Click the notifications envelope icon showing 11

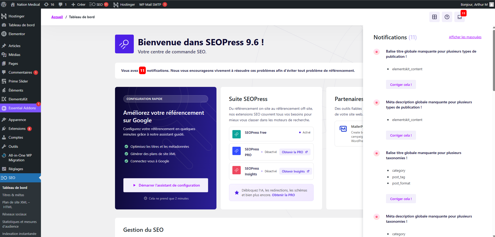pyautogui.click(x=459, y=17)
